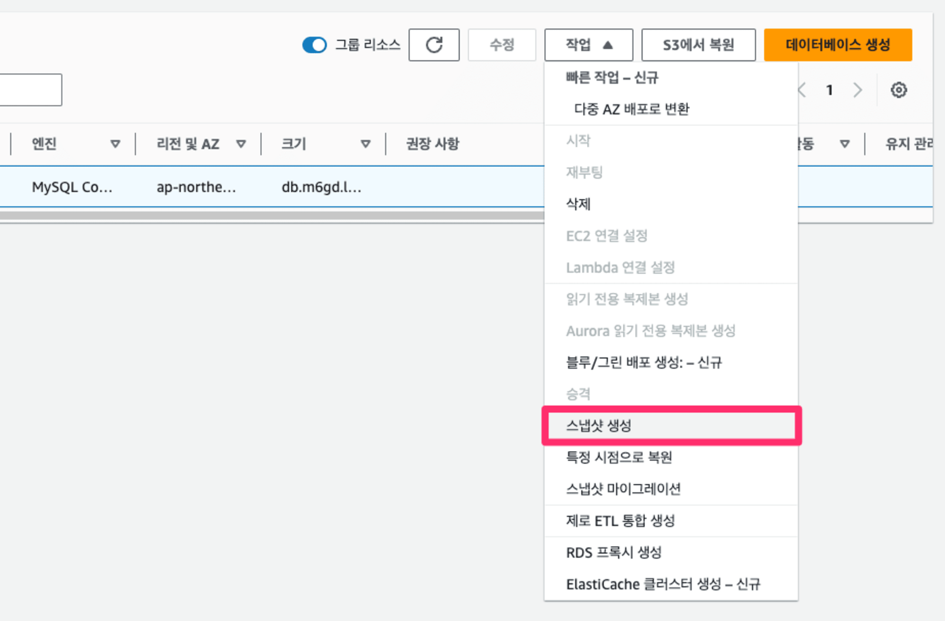Open table preferences gear icon

click(x=898, y=90)
